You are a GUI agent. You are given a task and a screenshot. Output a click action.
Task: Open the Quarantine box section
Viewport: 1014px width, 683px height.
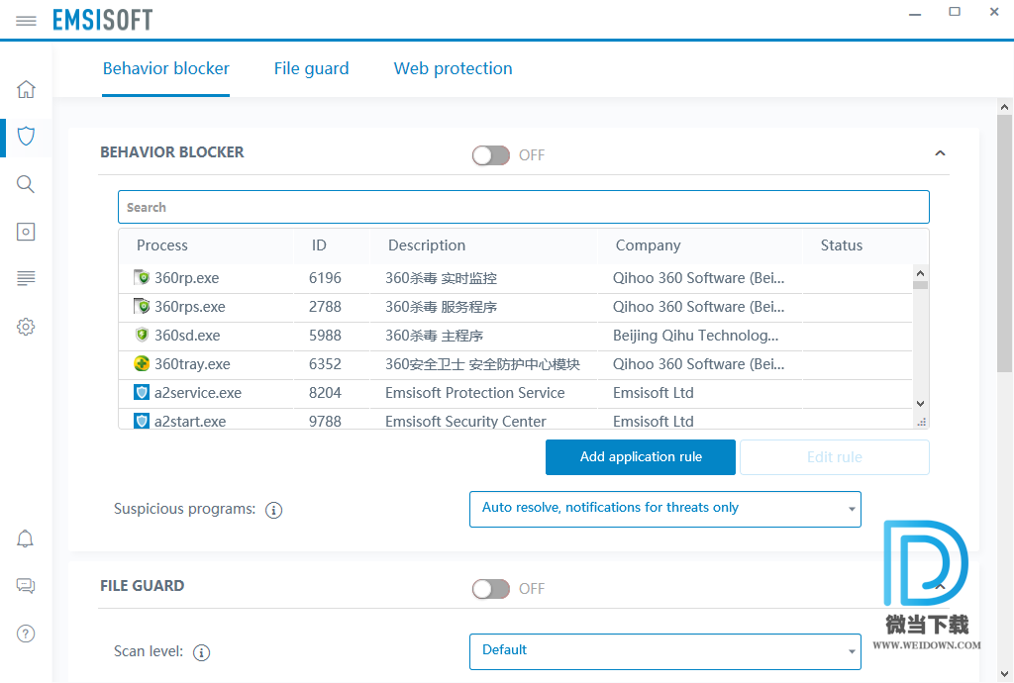coord(26,232)
